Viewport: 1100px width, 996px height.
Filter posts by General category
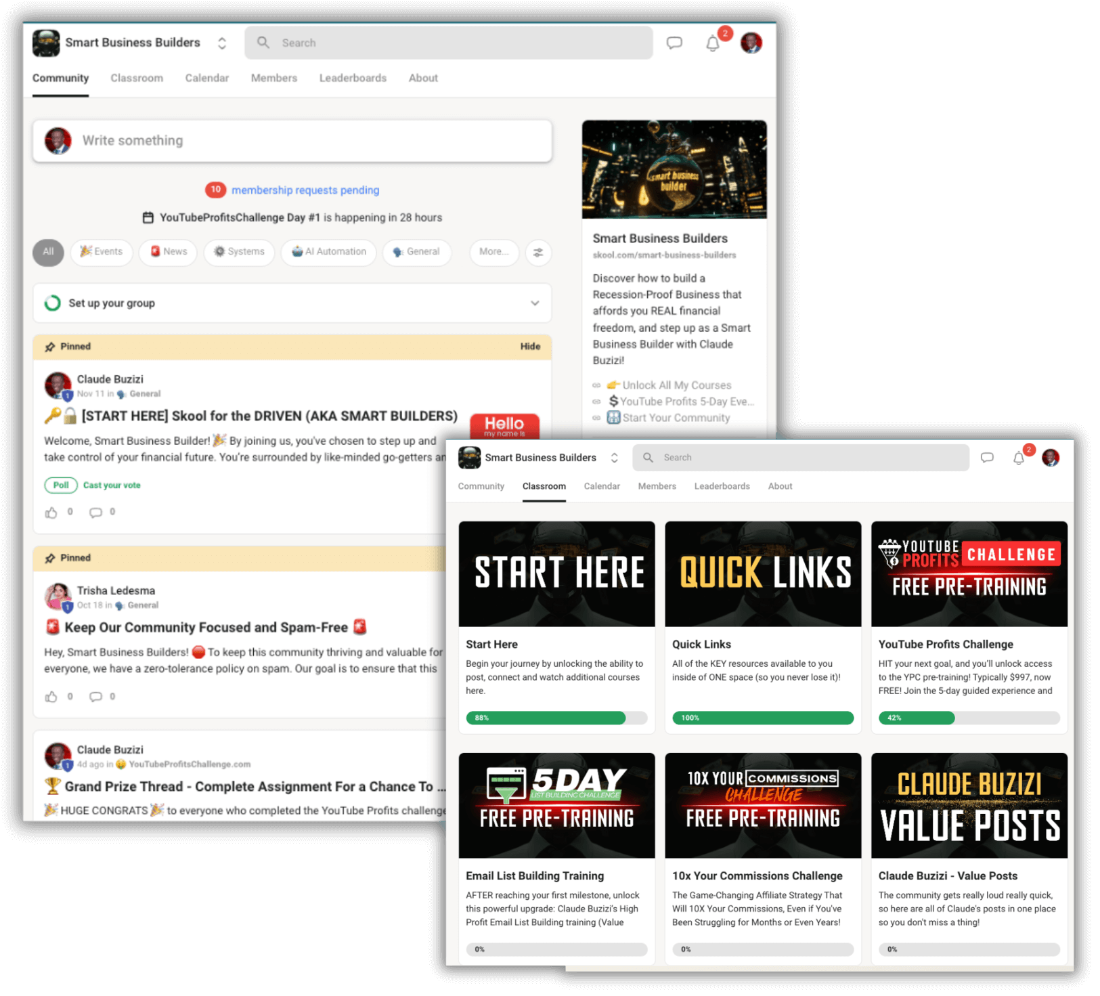coord(416,252)
